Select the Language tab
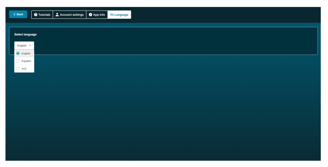This screenshot has width=328, height=167. (x=119, y=15)
